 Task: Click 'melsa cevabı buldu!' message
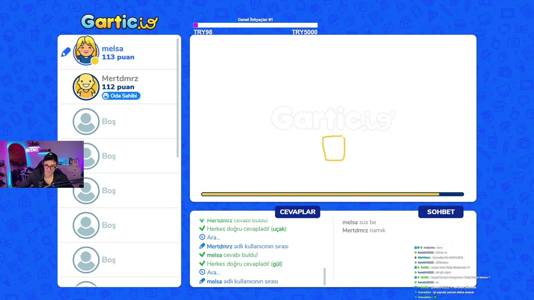click(x=232, y=255)
